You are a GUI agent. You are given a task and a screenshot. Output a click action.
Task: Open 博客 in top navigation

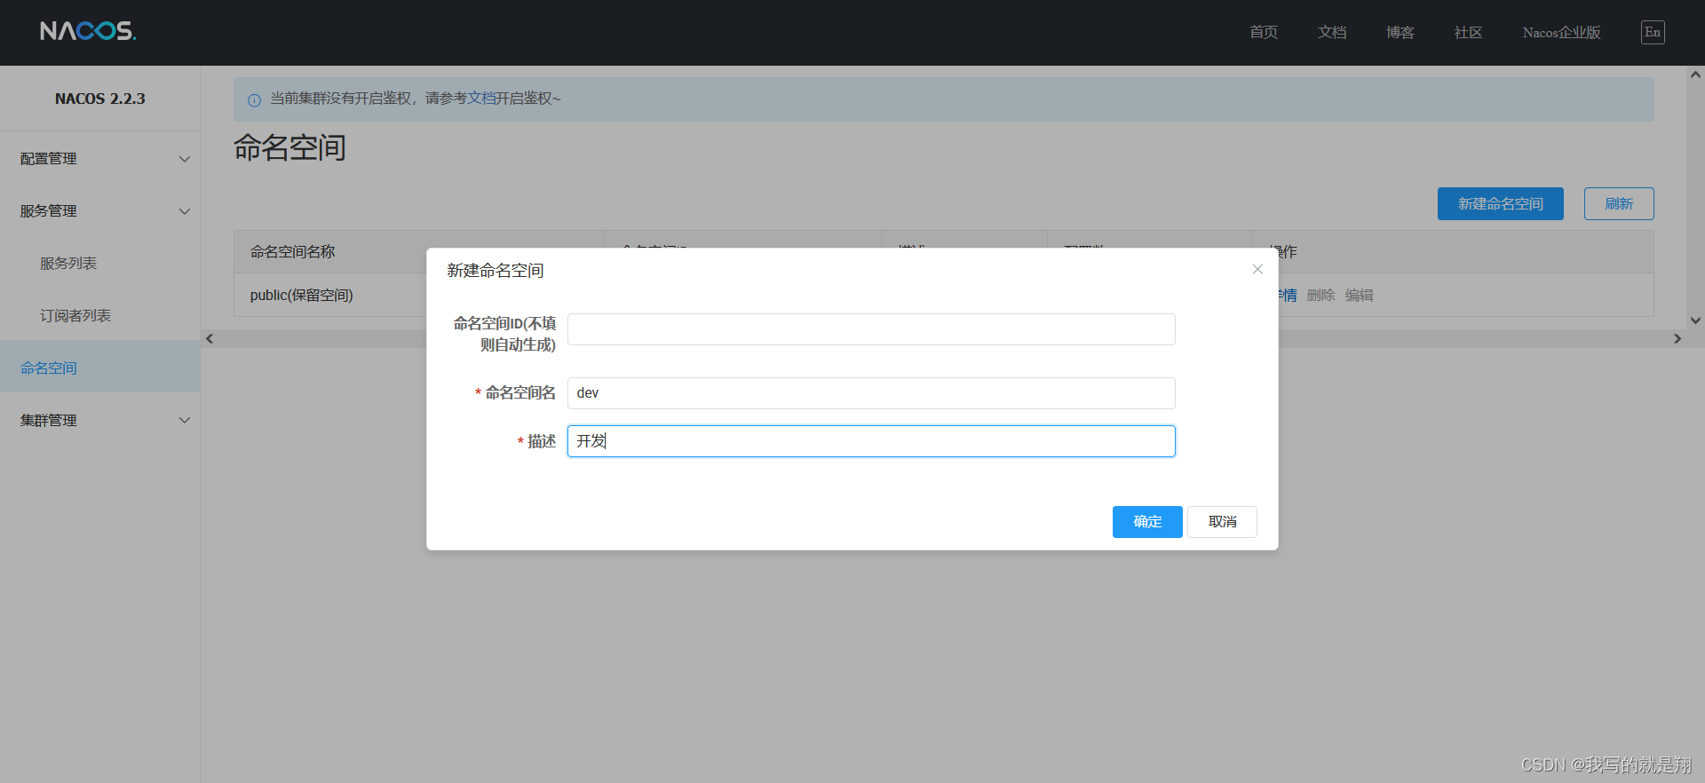tap(1400, 32)
